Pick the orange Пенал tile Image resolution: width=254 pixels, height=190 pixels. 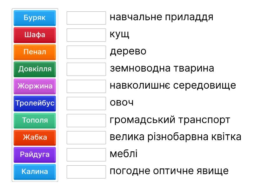35,52
